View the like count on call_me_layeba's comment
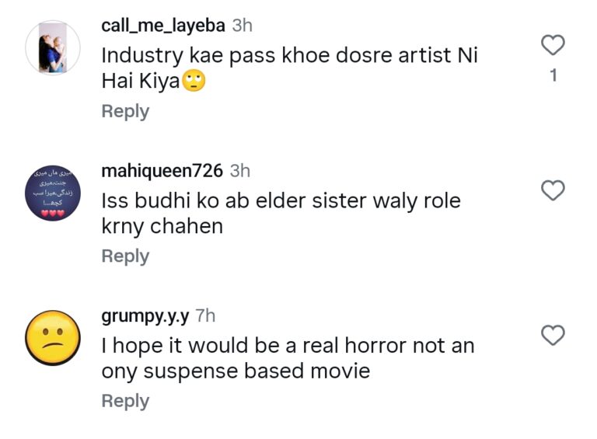The height and width of the screenshot is (439, 597). tap(553, 76)
